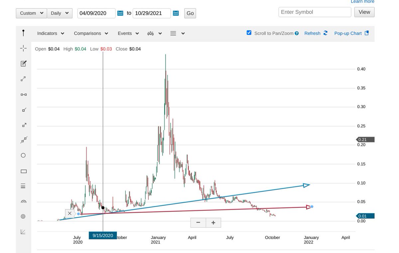Screen dimensions: 399x253
Task: Select the Fibonacci retracement lines tool
Action: 23,186
